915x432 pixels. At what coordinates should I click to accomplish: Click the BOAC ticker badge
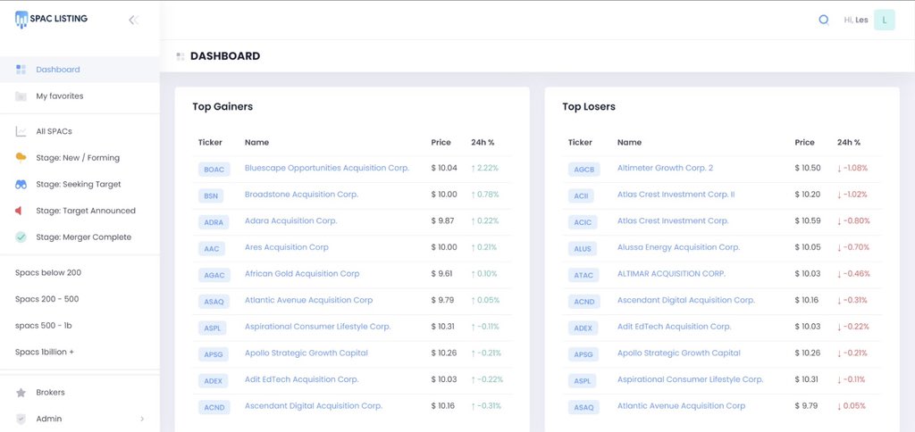(x=214, y=170)
